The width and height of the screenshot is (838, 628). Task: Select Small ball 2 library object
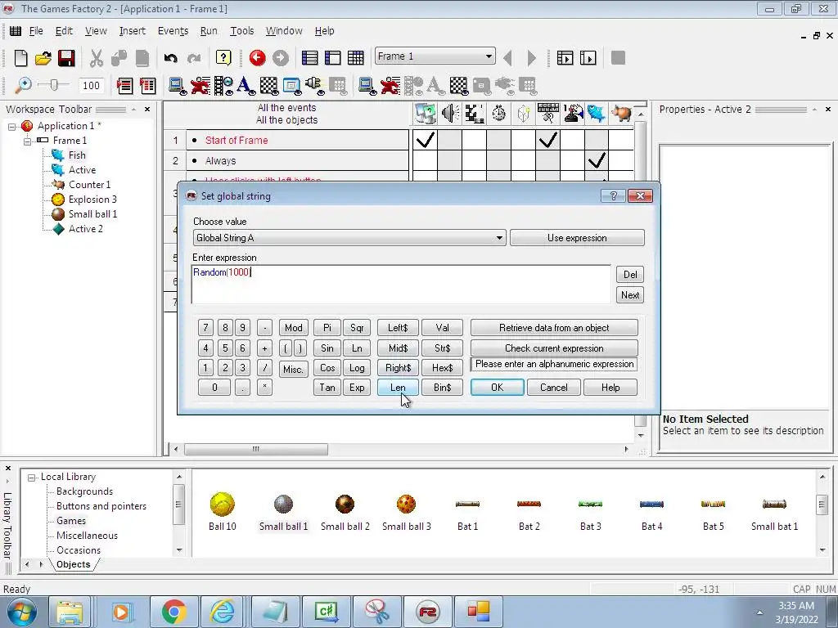tap(345, 512)
